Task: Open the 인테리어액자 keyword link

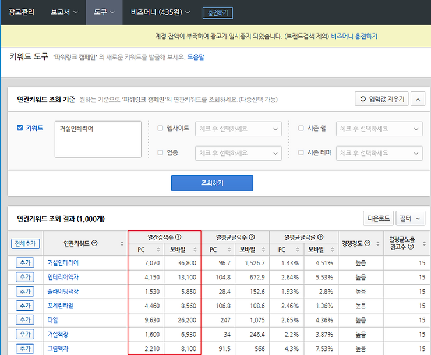Action: [63, 277]
